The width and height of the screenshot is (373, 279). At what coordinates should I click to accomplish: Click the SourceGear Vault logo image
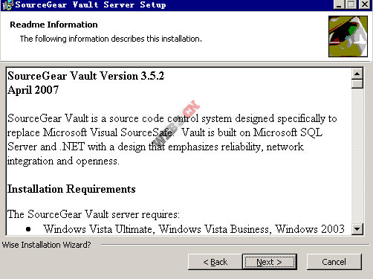(348, 36)
